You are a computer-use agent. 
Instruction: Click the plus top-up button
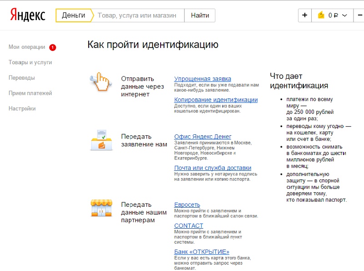point(304,15)
